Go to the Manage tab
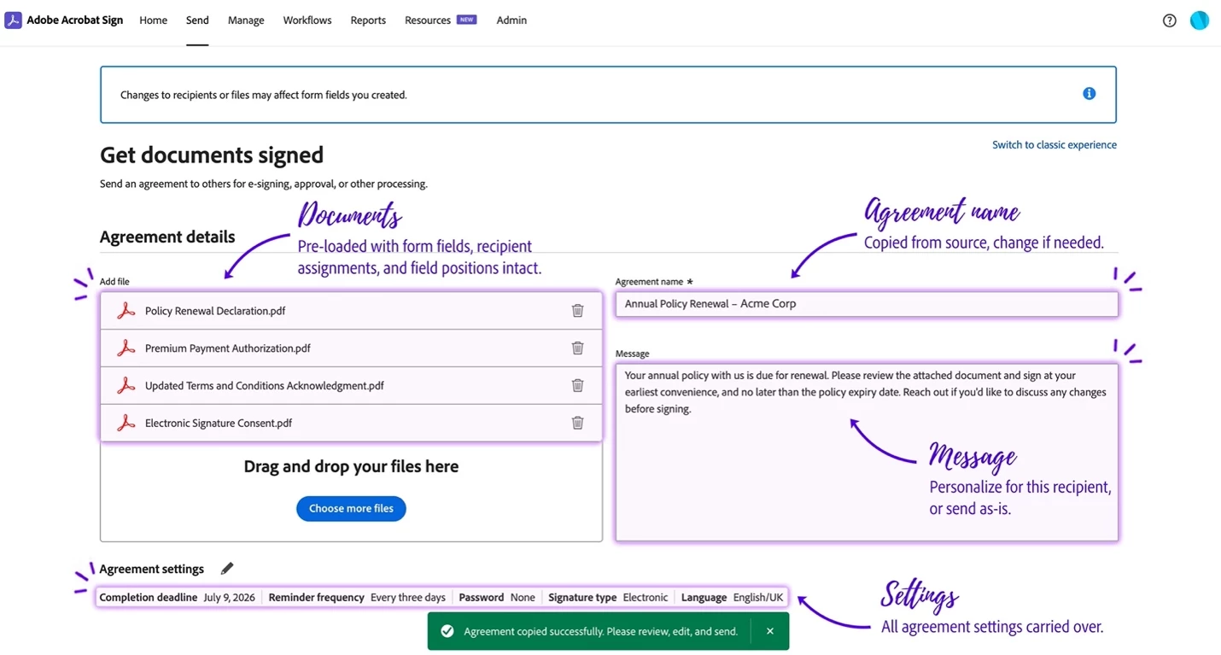The image size is (1221, 655). [246, 20]
